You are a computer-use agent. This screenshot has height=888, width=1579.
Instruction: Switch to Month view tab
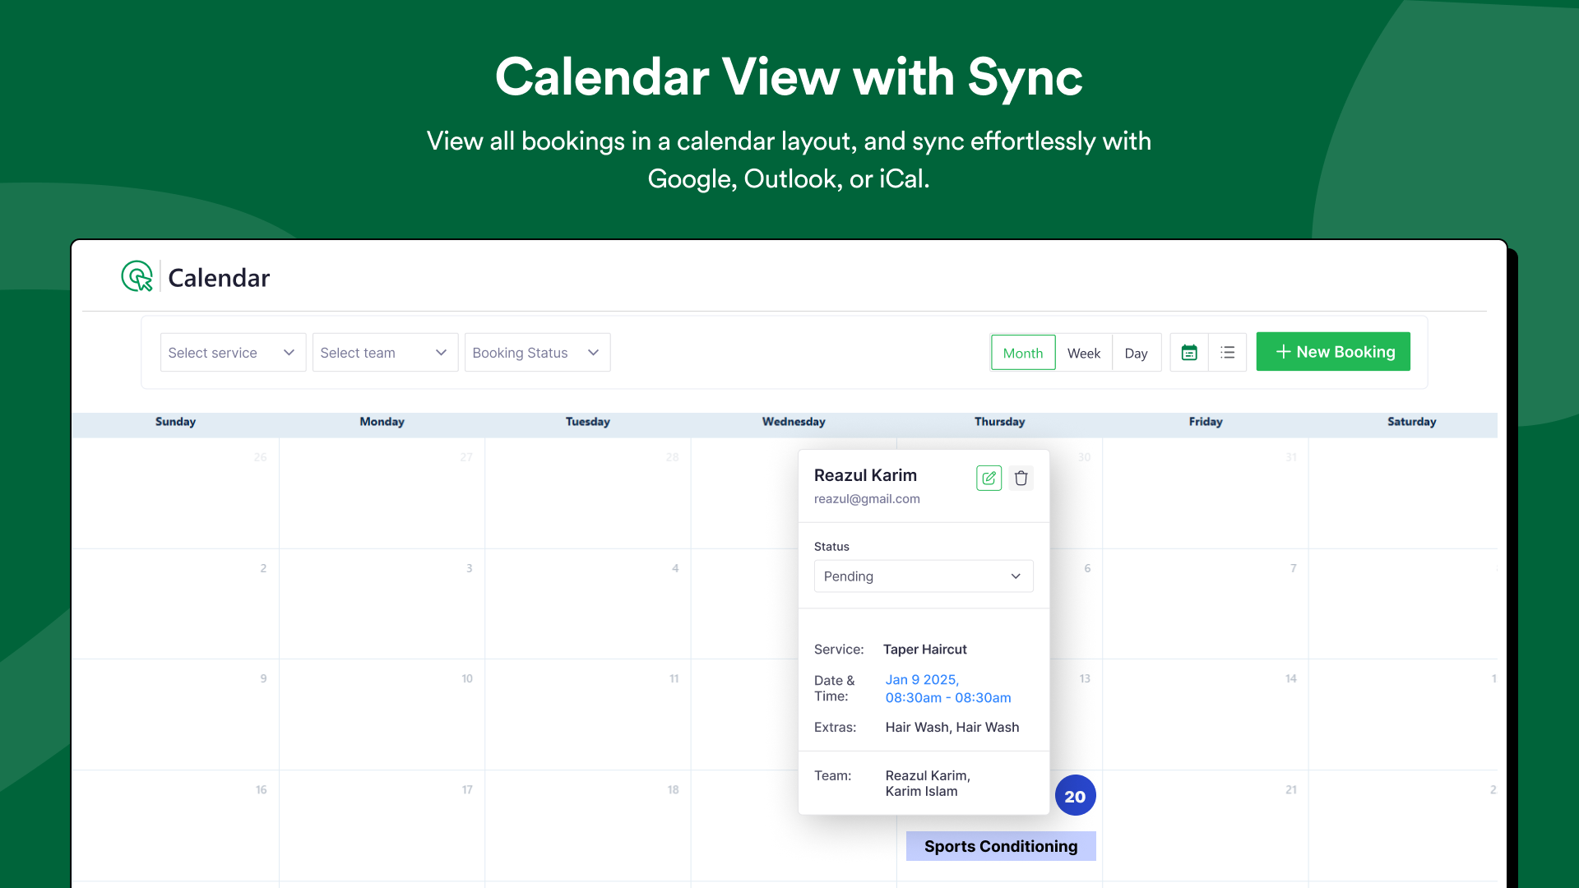pyautogui.click(x=1023, y=353)
